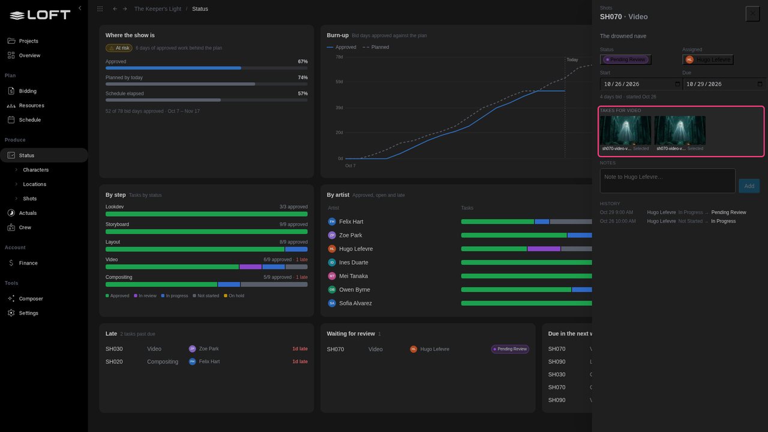Select Felix Hart in the By artist list
Image resolution: width=768 pixels, height=432 pixels.
coord(351,222)
